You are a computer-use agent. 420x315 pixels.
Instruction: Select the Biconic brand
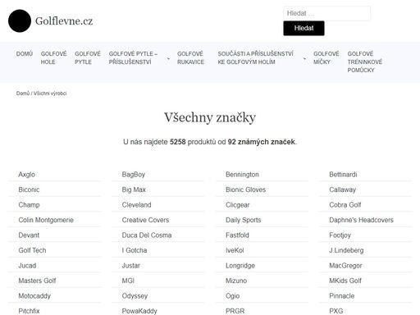(29, 189)
